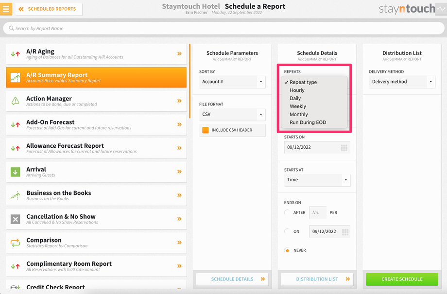Select the Ends On After radio button
Image resolution: width=447 pixels, height=294 pixels.
287,212
